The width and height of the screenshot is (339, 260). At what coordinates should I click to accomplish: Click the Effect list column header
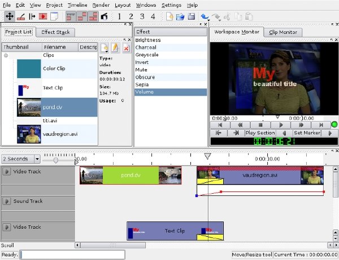click(171, 32)
